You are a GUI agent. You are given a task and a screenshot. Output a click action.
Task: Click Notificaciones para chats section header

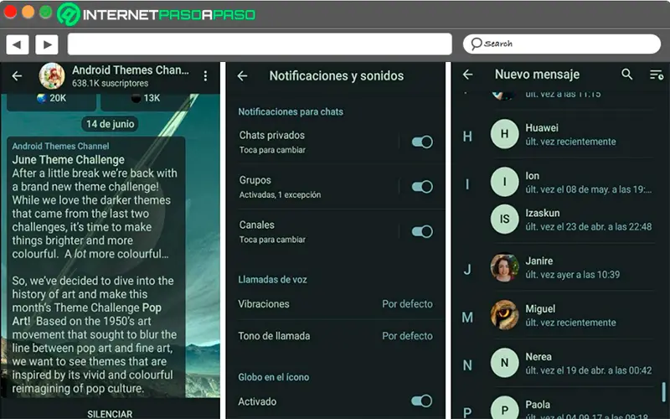point(291,112)
